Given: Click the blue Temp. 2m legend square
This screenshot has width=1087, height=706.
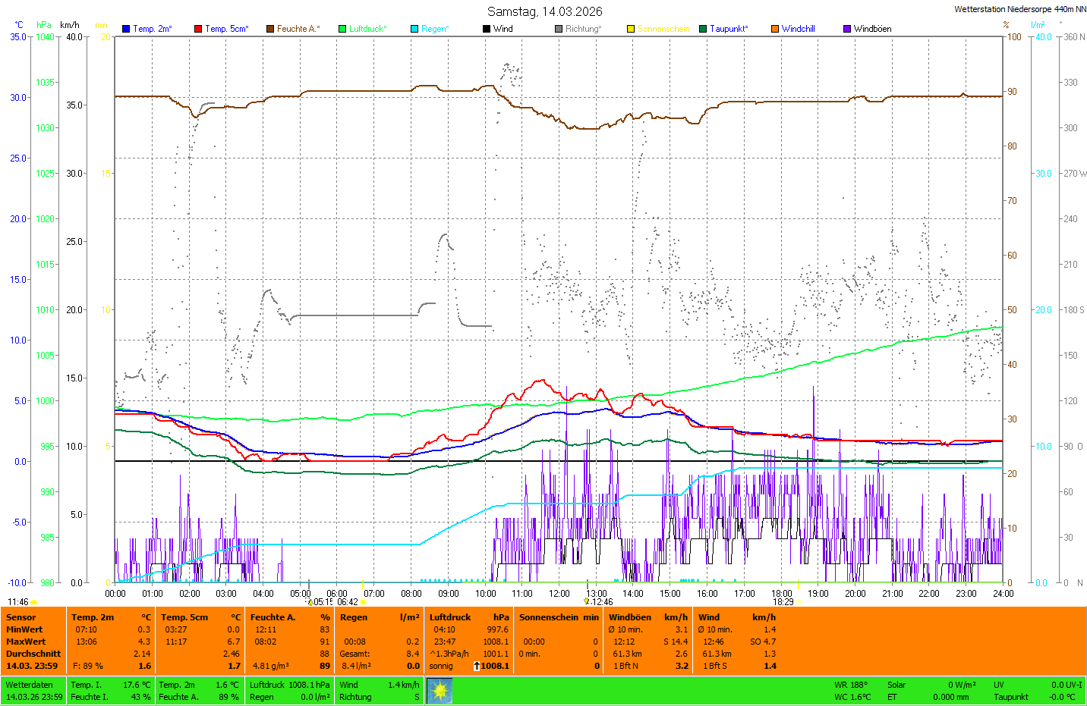Looking at the screenshot, I should 126,29.
